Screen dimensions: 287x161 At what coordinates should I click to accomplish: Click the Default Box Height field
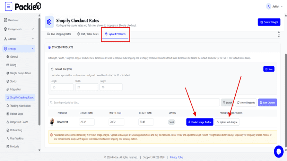111,87
